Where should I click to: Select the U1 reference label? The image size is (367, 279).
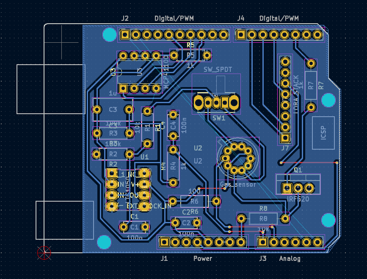144,157
